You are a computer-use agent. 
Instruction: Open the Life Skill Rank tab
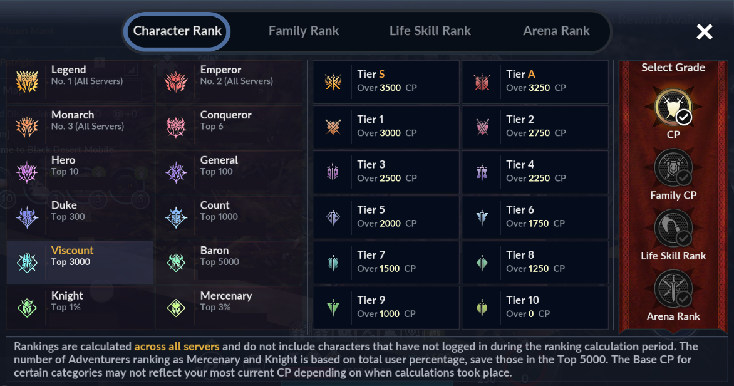pos(430,31)
